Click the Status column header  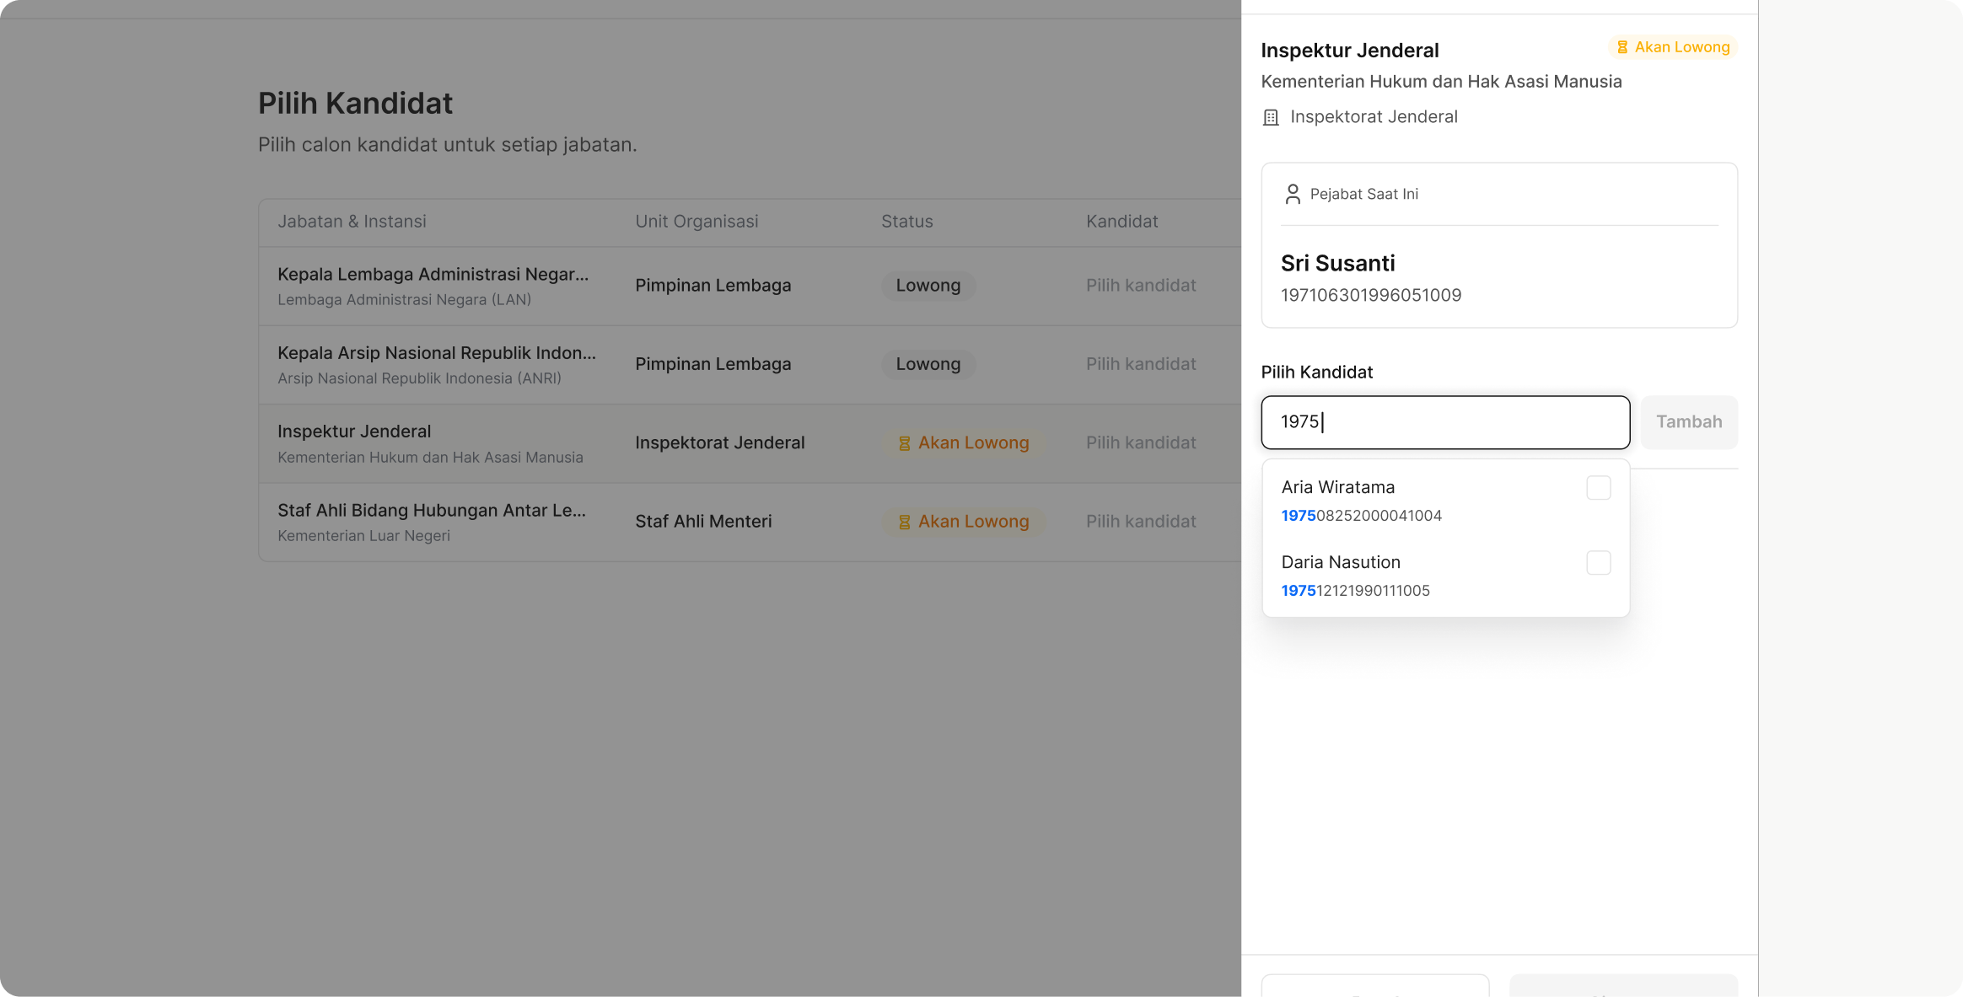pyautogui.click(x=906, y=222)
